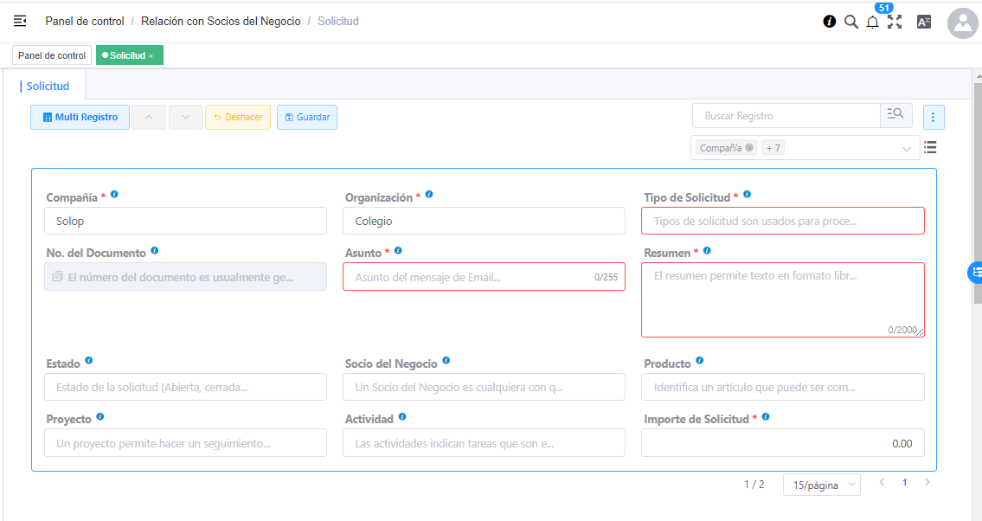This screenshot has width=982, height=521.
Task: Expand the filter fields dropdown arrow
Action: click(907, 149)
